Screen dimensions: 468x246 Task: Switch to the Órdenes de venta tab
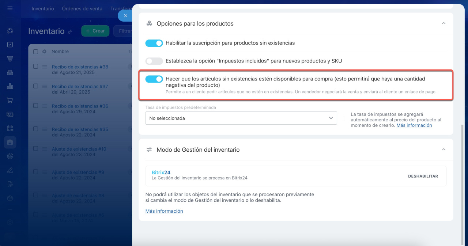82,8
